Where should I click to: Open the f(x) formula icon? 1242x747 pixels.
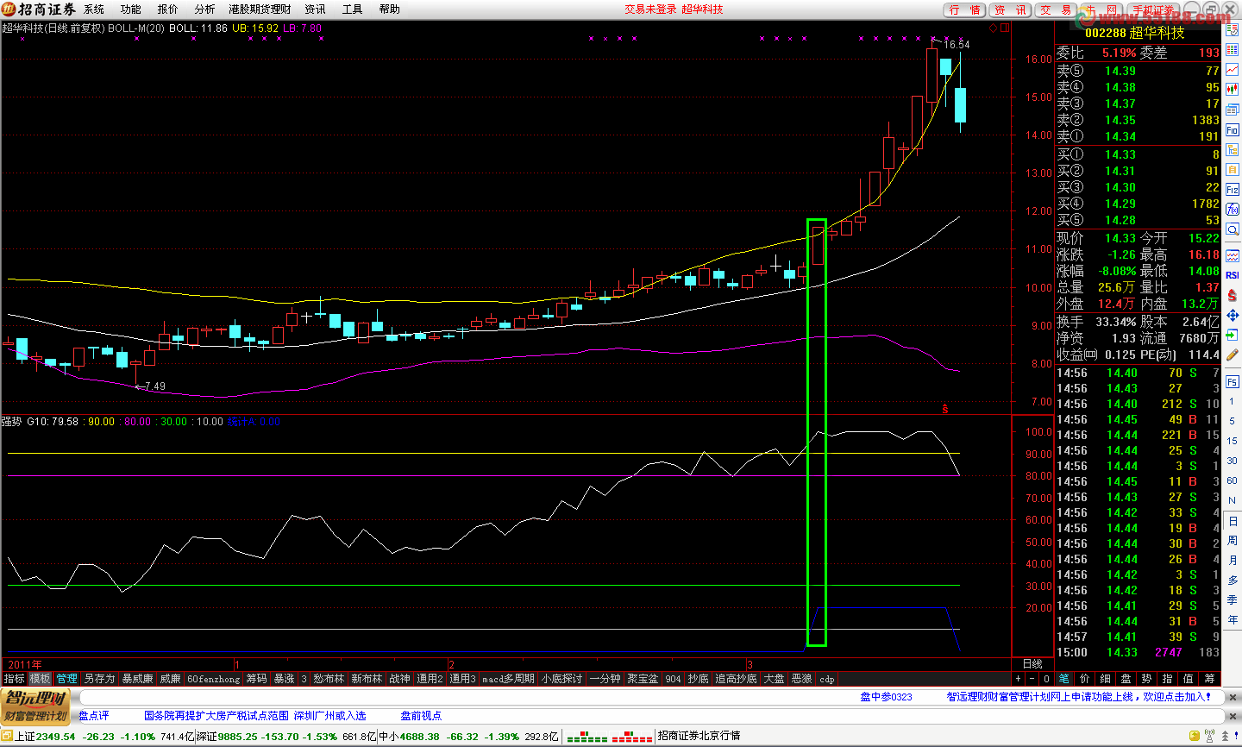[x=1232, y=210]
